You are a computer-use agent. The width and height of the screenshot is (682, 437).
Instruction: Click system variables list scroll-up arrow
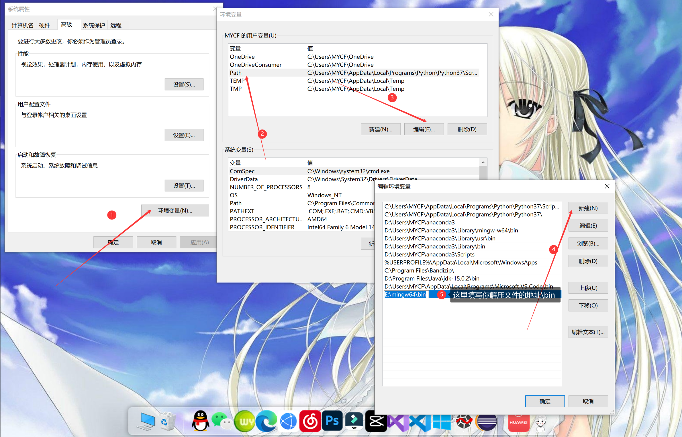click(483, 162)
